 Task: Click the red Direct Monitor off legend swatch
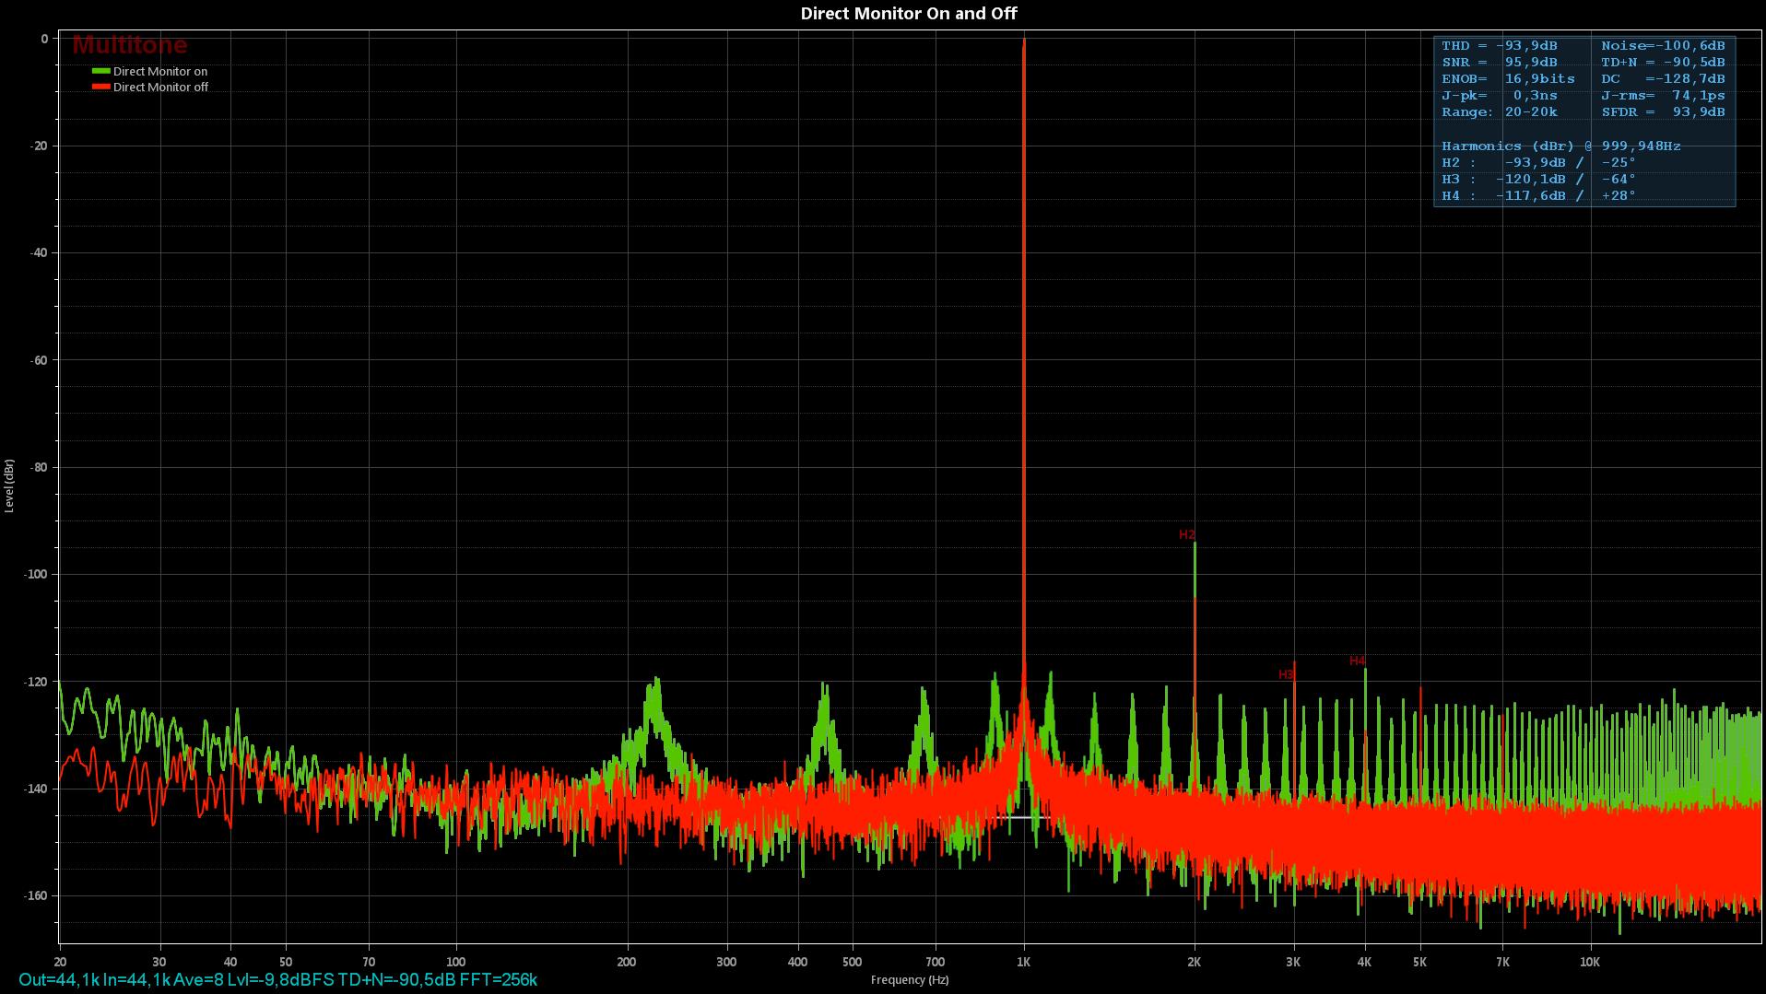(100, 87)
